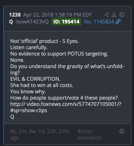134x146 pixels.
Task: Click the 8chan source label
Action: click(85, 131)
